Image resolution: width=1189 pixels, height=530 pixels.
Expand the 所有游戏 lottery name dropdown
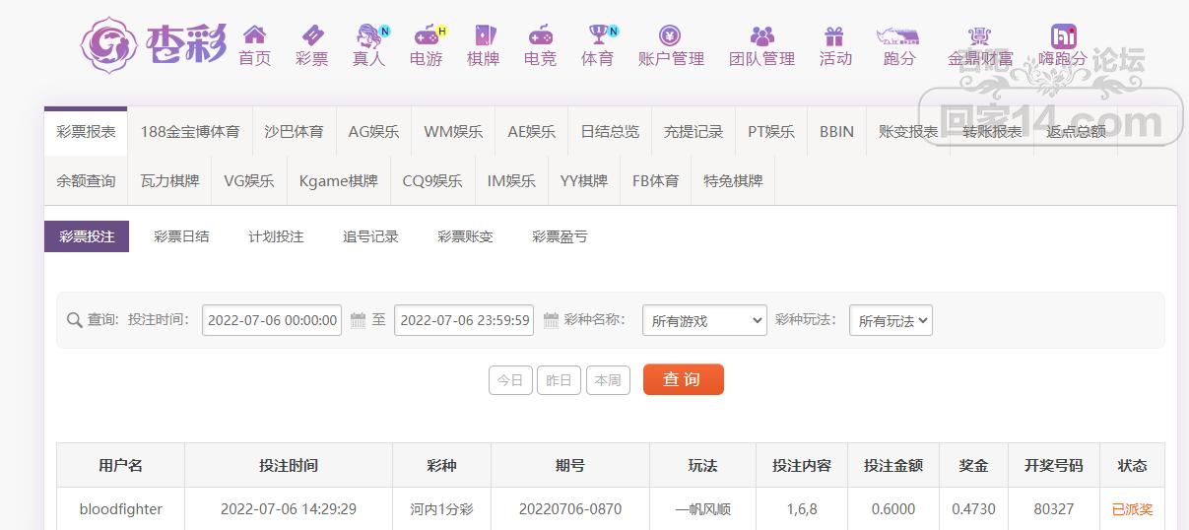(x=704, y=320)
